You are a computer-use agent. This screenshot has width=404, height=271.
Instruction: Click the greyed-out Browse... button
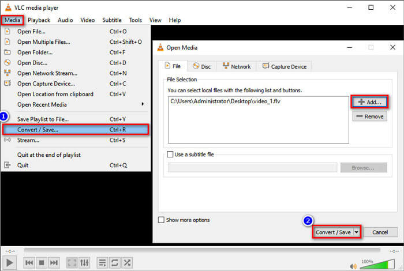click(364, 168)
